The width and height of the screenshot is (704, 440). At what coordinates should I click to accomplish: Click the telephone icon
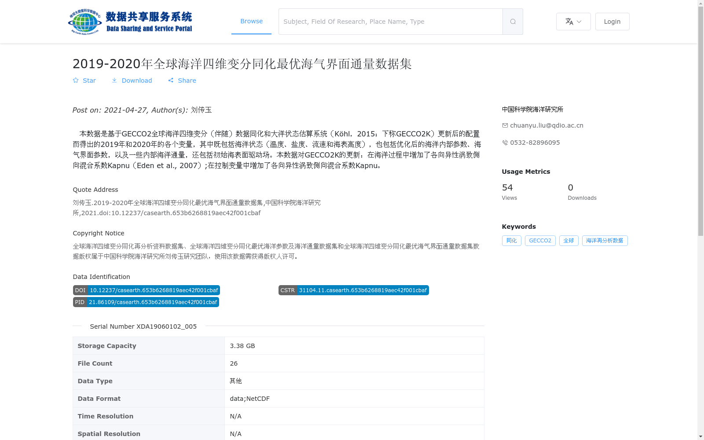point(505,143)
